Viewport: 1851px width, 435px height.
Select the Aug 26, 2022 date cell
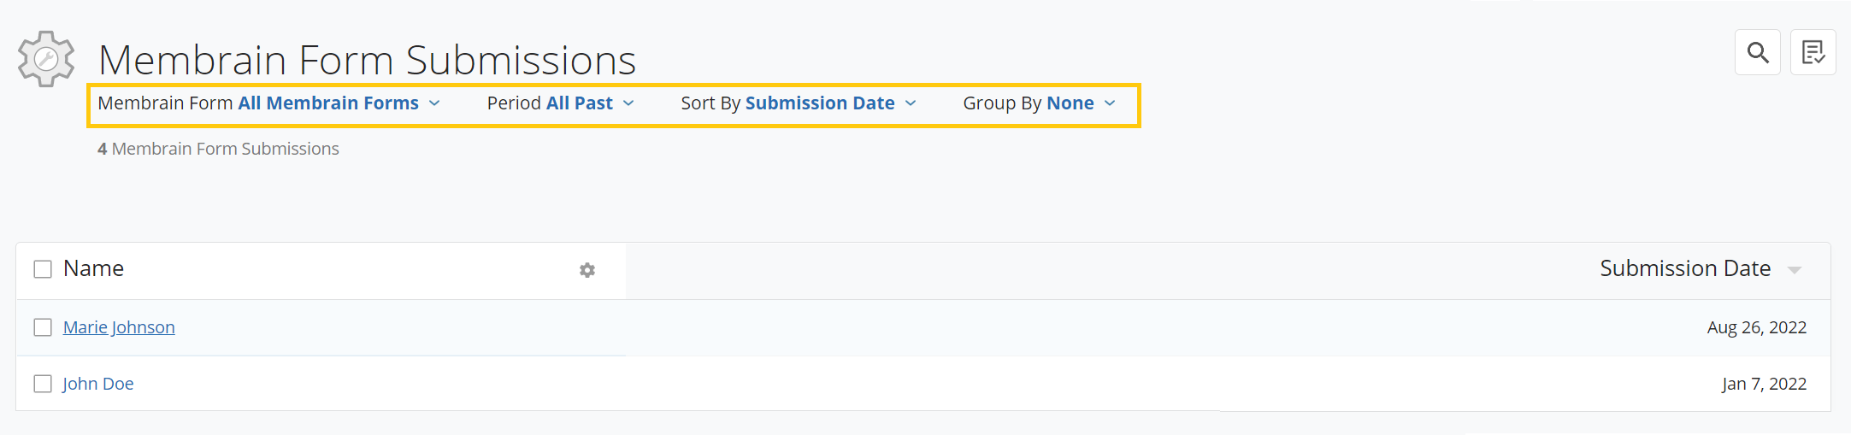[1757, 327]
